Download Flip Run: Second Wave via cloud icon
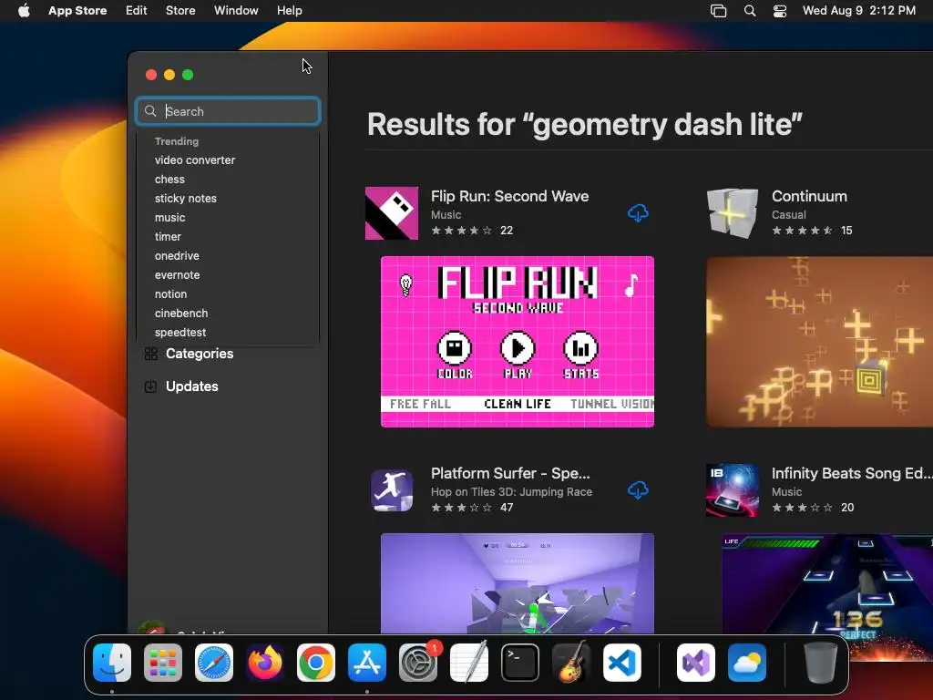933x700 pixels. (x=638, y=213)
